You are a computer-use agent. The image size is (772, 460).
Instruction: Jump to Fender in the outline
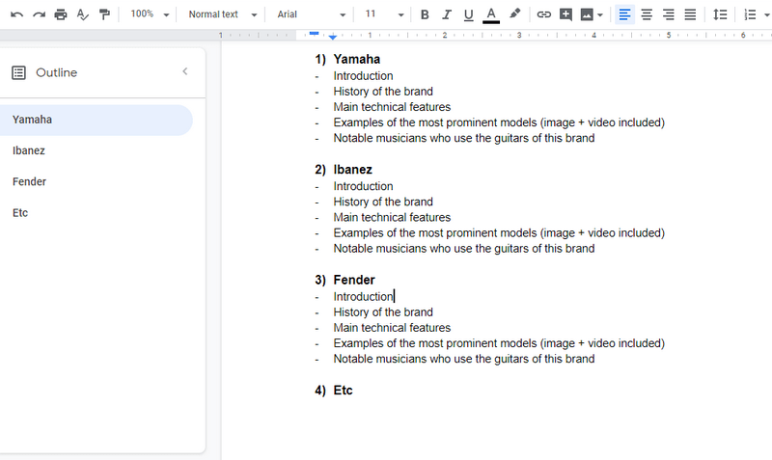pyautogui.click(x=29, y=181)
